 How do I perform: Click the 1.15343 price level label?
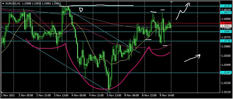(226, 73)
